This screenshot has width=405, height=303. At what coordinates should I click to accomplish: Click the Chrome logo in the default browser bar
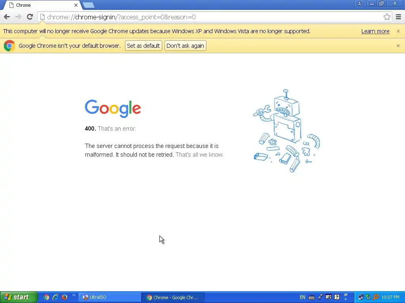(9, 46)
